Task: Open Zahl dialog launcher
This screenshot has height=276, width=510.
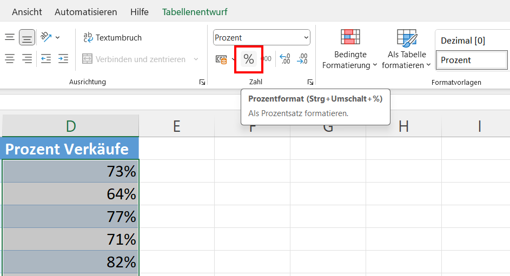Action: 310,82
